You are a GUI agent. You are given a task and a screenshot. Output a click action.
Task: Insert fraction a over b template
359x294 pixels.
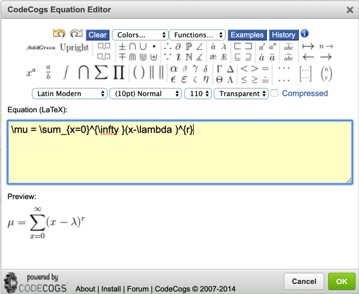[x=48, y=72]
